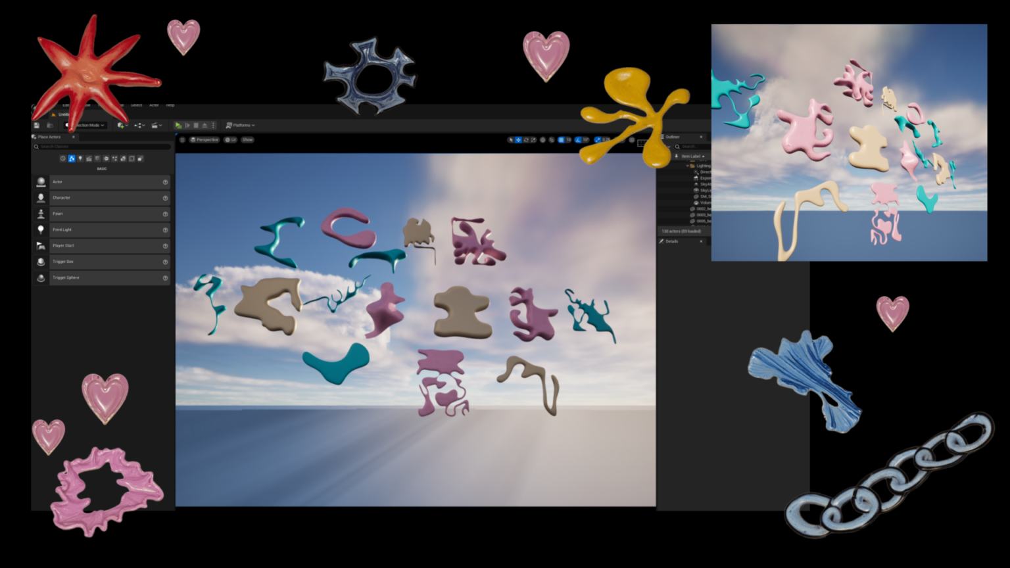Screen dimensions: 1010x568
Task: Click the help icon on Player Start row
Action: tap(165, 245)
